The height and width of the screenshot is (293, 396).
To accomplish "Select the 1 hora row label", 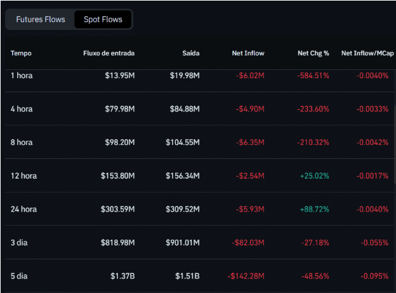I will tap(22, 76).
